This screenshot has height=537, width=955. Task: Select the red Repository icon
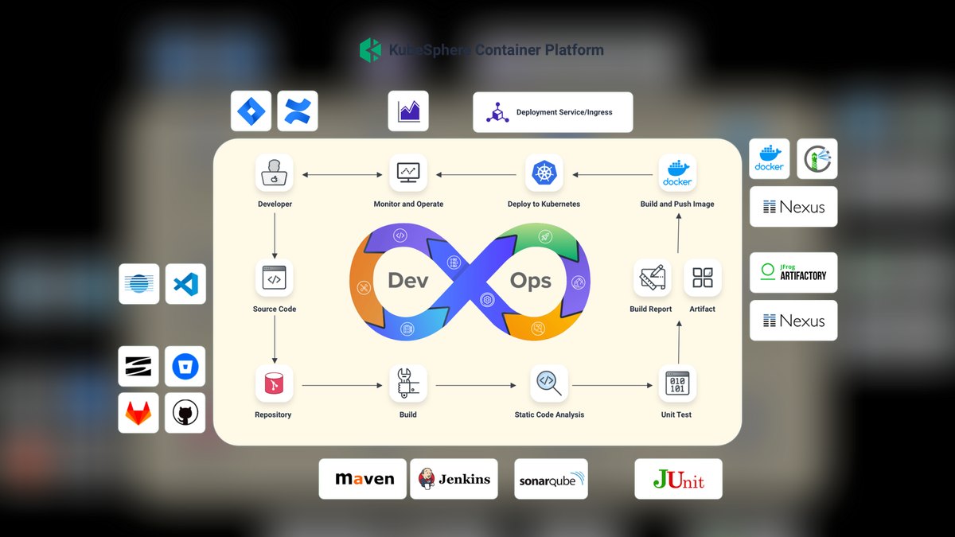pos(275,384)
